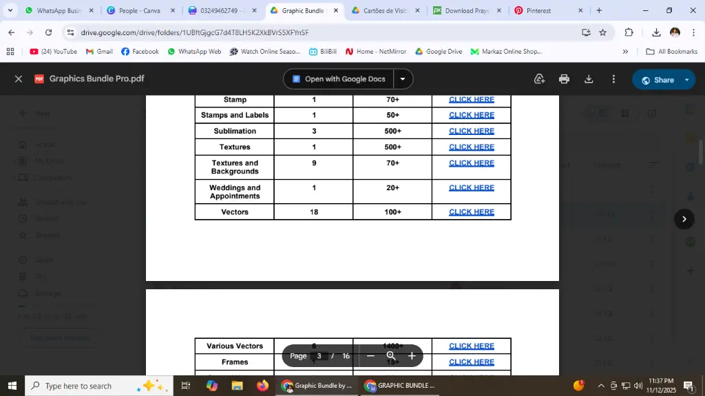Open CLICK HERE link for Vectors row

pyautogui.click(x=471, y=212)
